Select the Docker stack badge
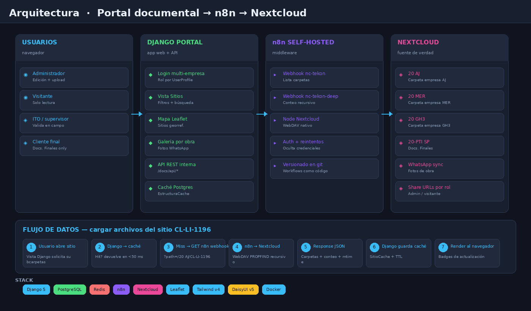Screen dimensions: 531x311 click(x=274, y=289)
